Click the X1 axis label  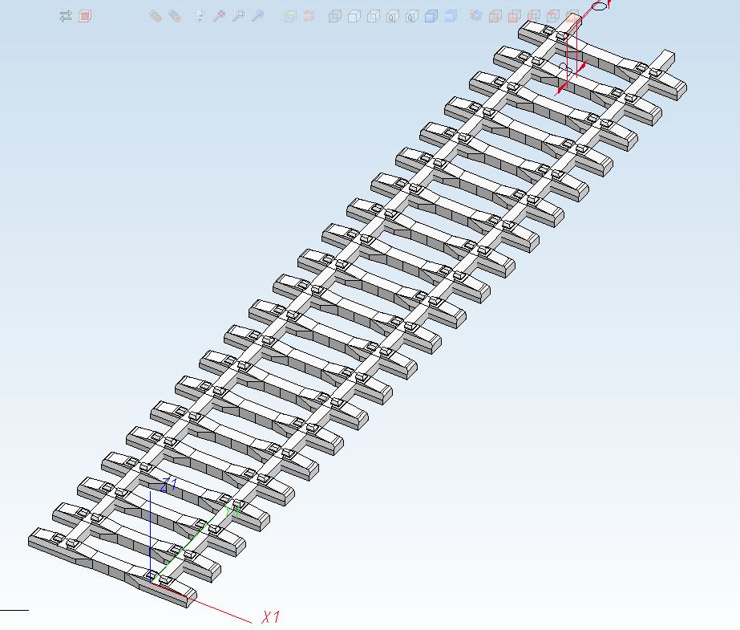point(271,617)
